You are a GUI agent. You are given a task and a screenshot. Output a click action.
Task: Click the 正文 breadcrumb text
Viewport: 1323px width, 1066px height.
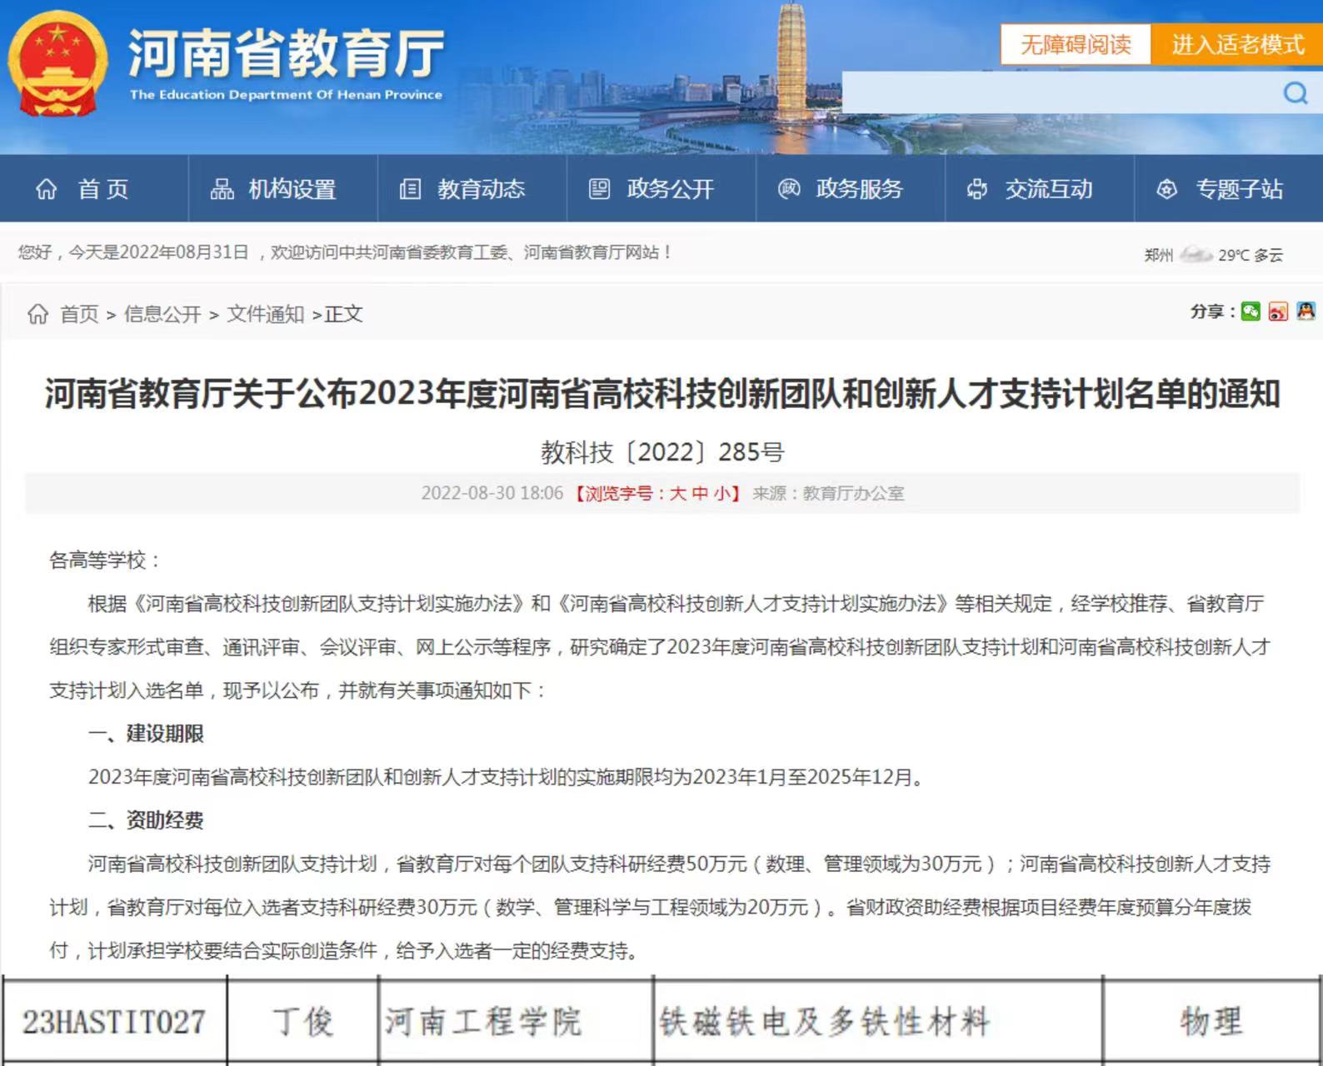coord(344,314)
